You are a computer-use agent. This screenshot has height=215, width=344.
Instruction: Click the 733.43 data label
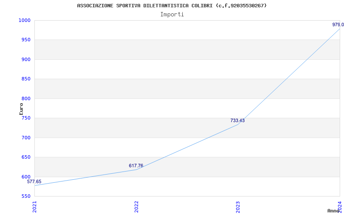[237, 120]
